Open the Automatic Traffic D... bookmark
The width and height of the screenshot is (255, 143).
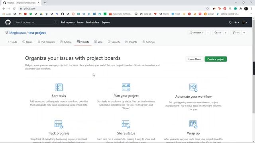120,14
